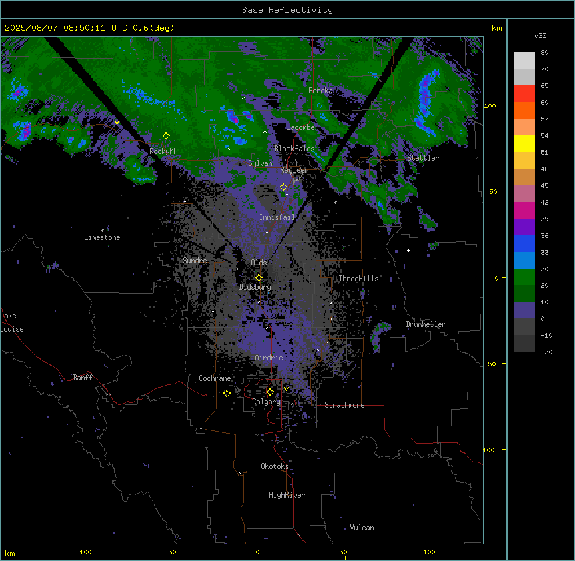The height and width of the screenshot is (561, 575).
Task: Click the Vulcan town label
Action: (x=362, y=528)
